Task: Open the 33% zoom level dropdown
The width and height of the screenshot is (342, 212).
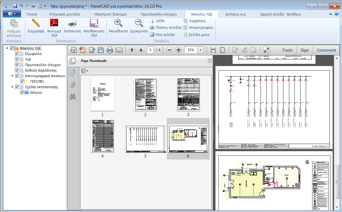Action: 201,50
